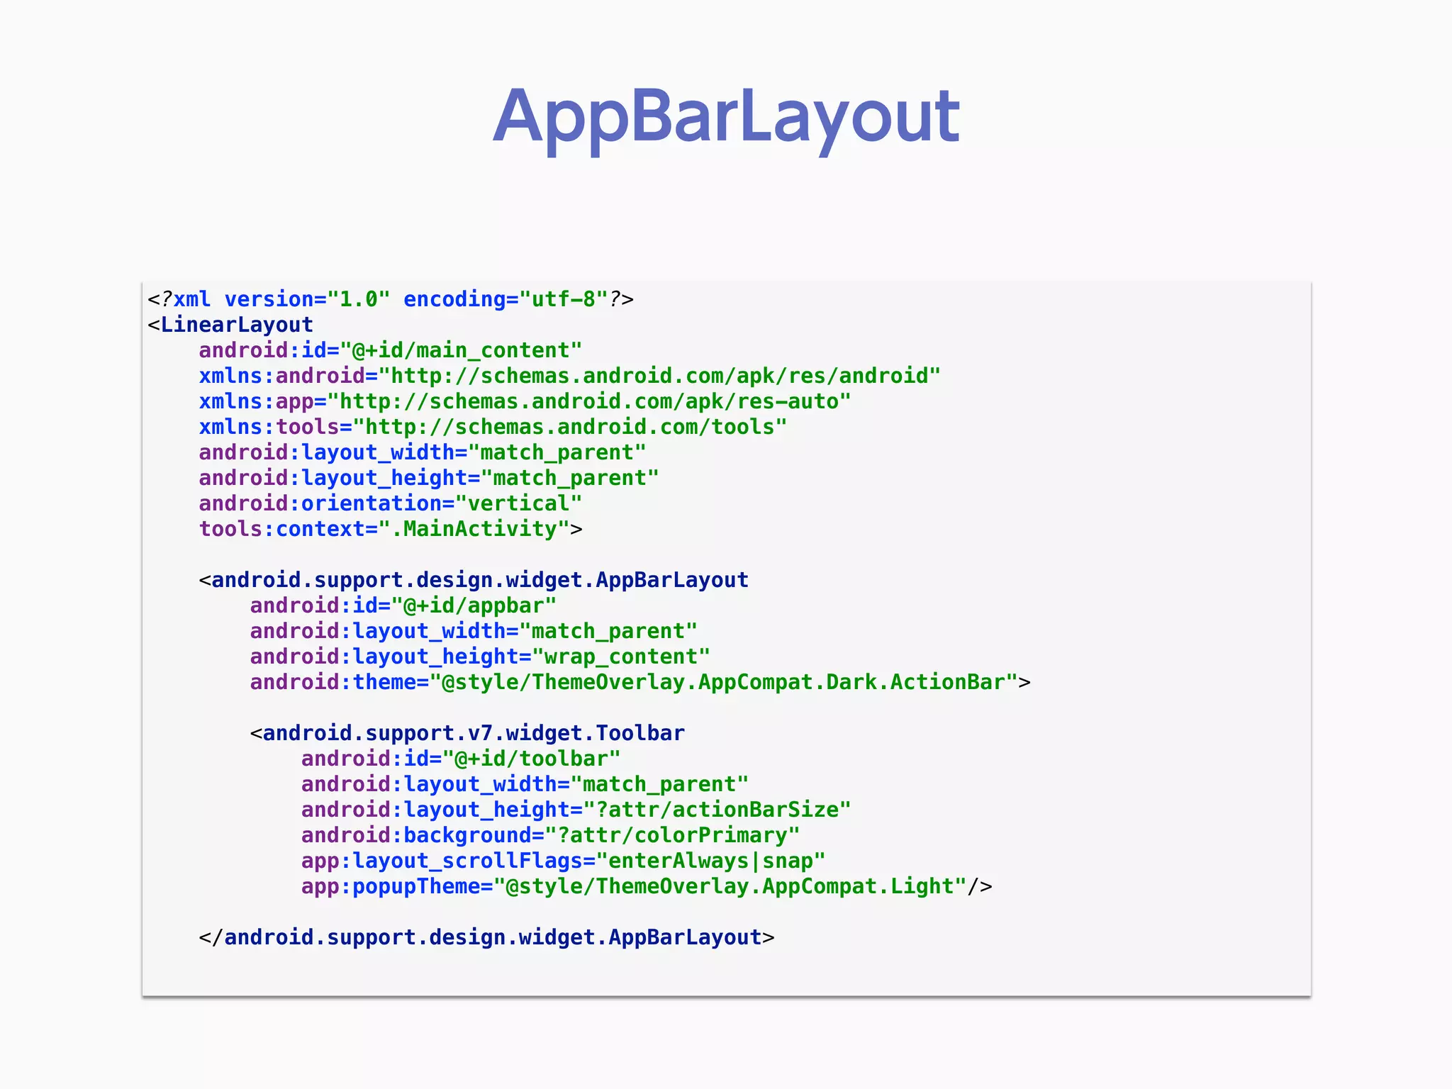Click the xmlns:android schema URL
The width and height of the screenshot is (1452, 1089).
[x=659, y=376]
